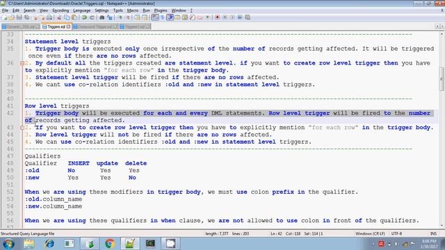This screenshot has width=445, height=250.
Task: Click the Close All toolbar icon
Action: pos(42,17)
